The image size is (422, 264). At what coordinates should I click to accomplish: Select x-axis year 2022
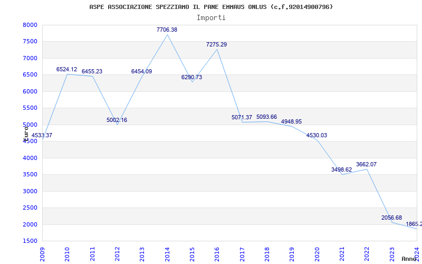point(367,254)
